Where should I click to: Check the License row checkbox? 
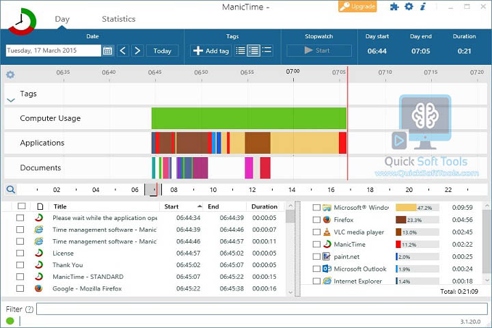(x=20, y=253)
